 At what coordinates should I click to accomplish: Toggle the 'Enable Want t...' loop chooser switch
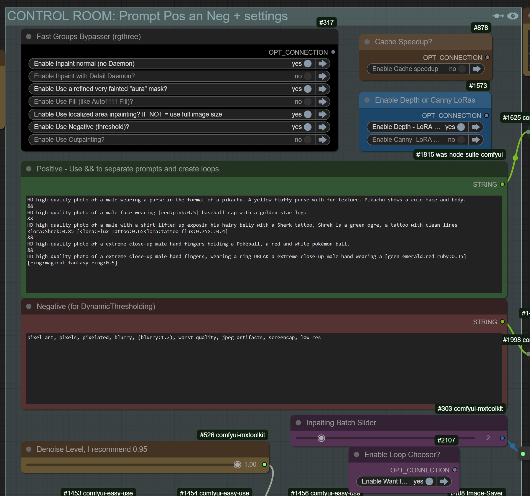[429, 481]
